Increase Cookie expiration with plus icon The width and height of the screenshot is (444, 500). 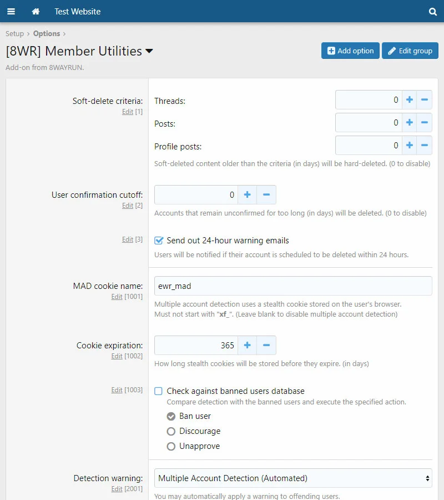[247, 345]
